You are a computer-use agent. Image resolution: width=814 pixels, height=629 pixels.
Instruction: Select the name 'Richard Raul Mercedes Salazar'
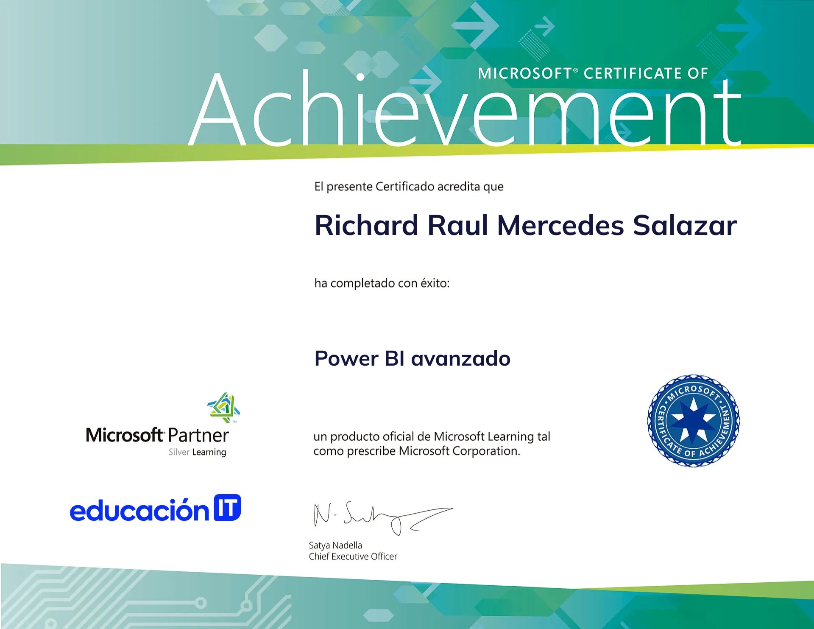tap(525, 225)
